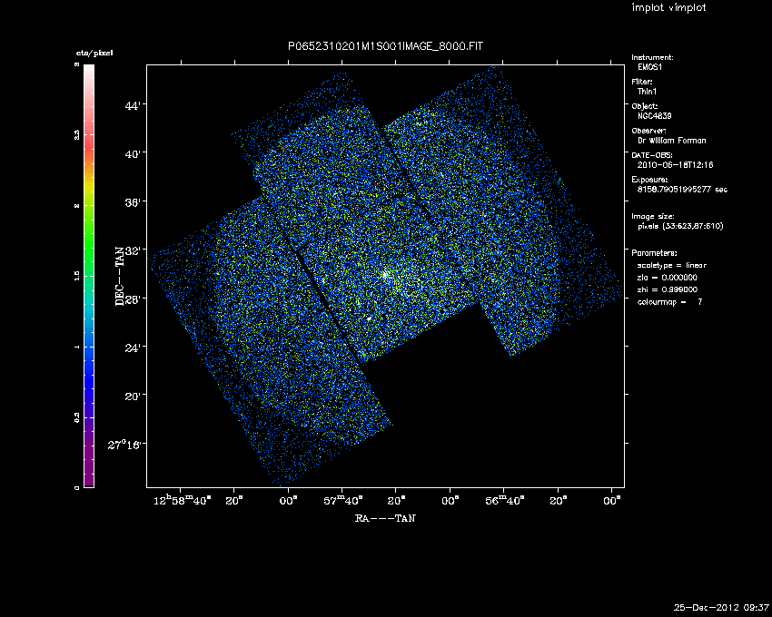Click the Thin1 filter value
The height and width of the screenshot is (617, 772).
(648, 92)
